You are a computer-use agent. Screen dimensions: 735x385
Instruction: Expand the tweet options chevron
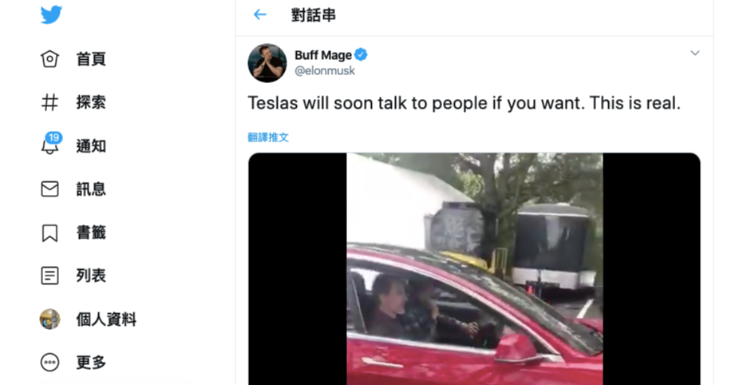click(x=694, y=53)
